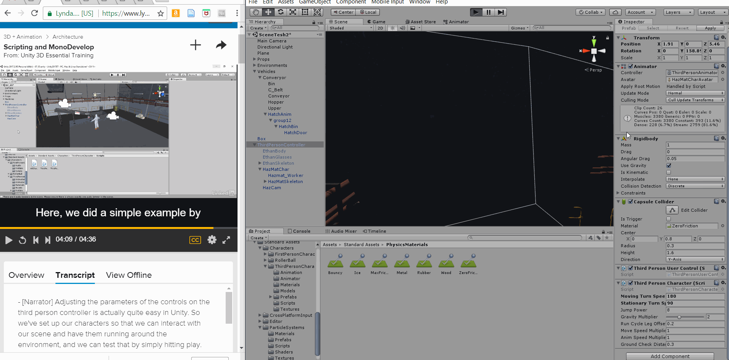Viewport: 729px width, 360px height.
Task: Expand the Constraints section
Action: (x=618, y=193)
